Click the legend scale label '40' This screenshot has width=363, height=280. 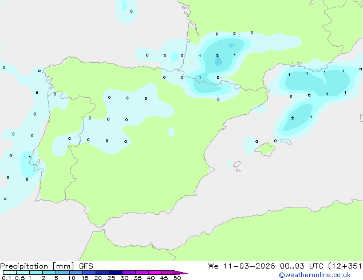pos(151,278)
